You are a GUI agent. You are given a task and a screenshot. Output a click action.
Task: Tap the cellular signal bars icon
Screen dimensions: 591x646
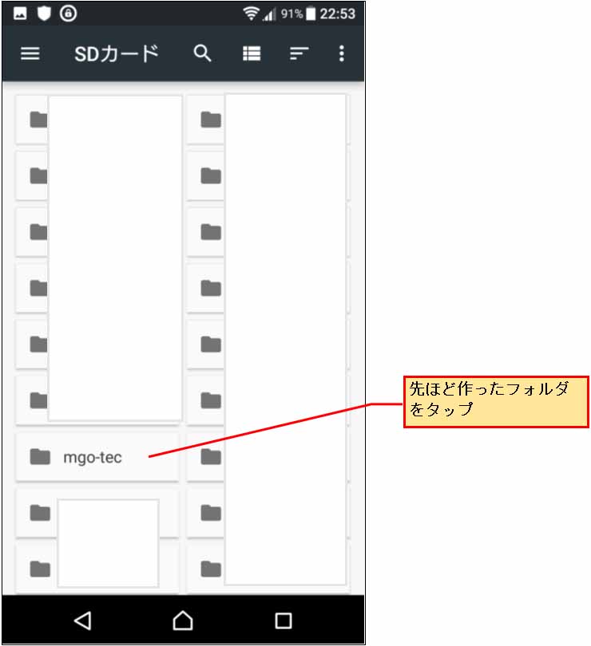pyautogui.click(x=269, y=15)
